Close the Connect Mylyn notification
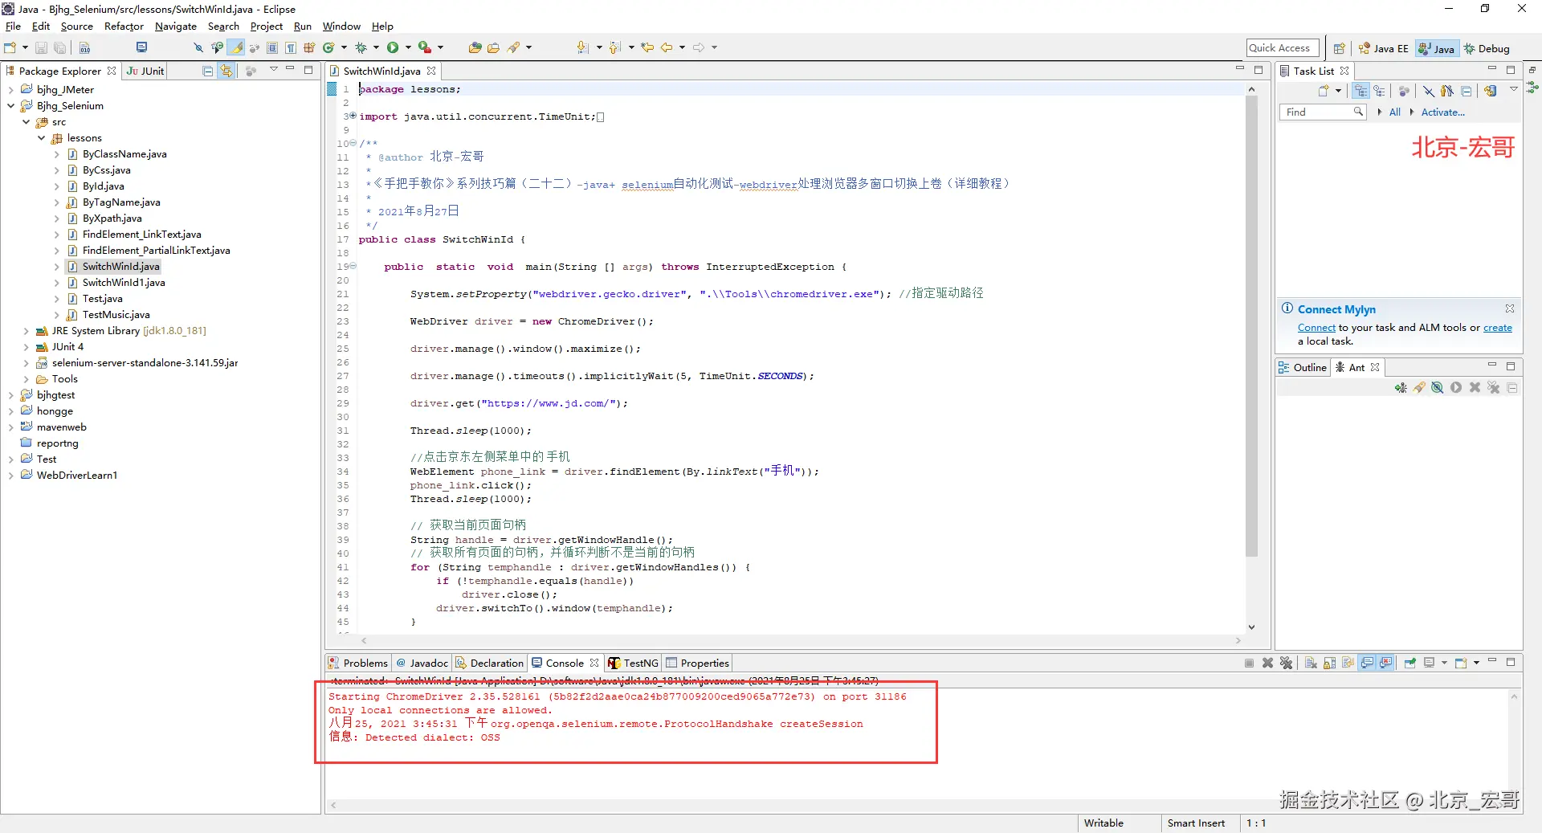The height and width of the screenshot is (833, 1542). point(1509,308)
